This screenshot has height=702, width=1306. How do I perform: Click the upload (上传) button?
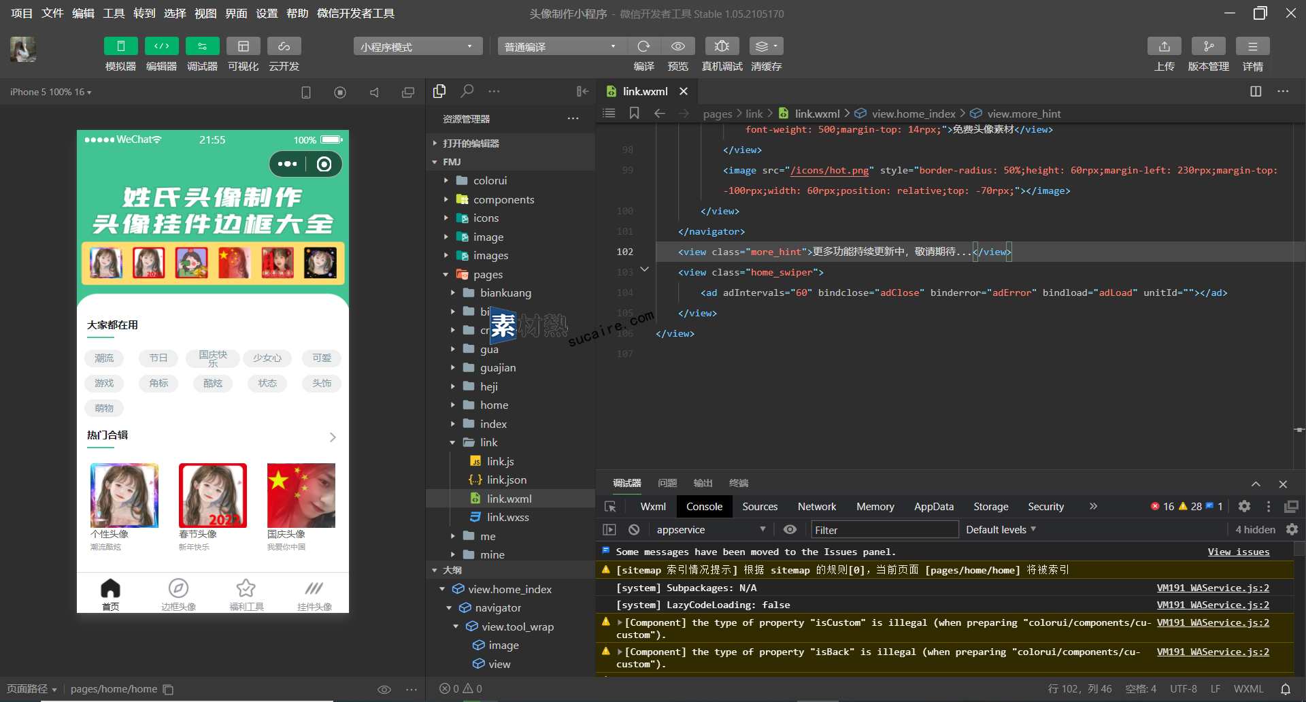[x=1165, y=46]
